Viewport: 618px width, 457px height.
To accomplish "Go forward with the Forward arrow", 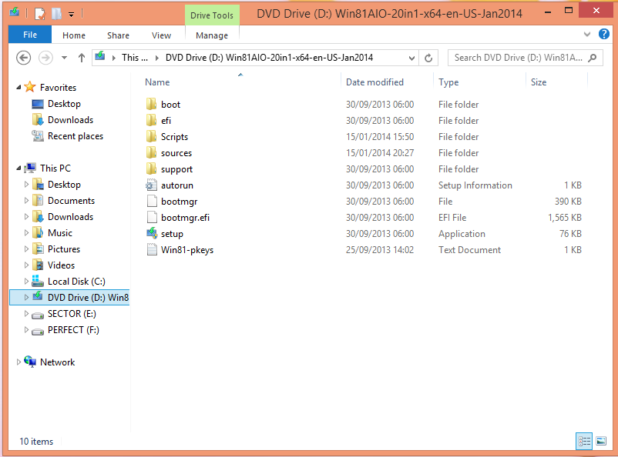I will 45,58.
